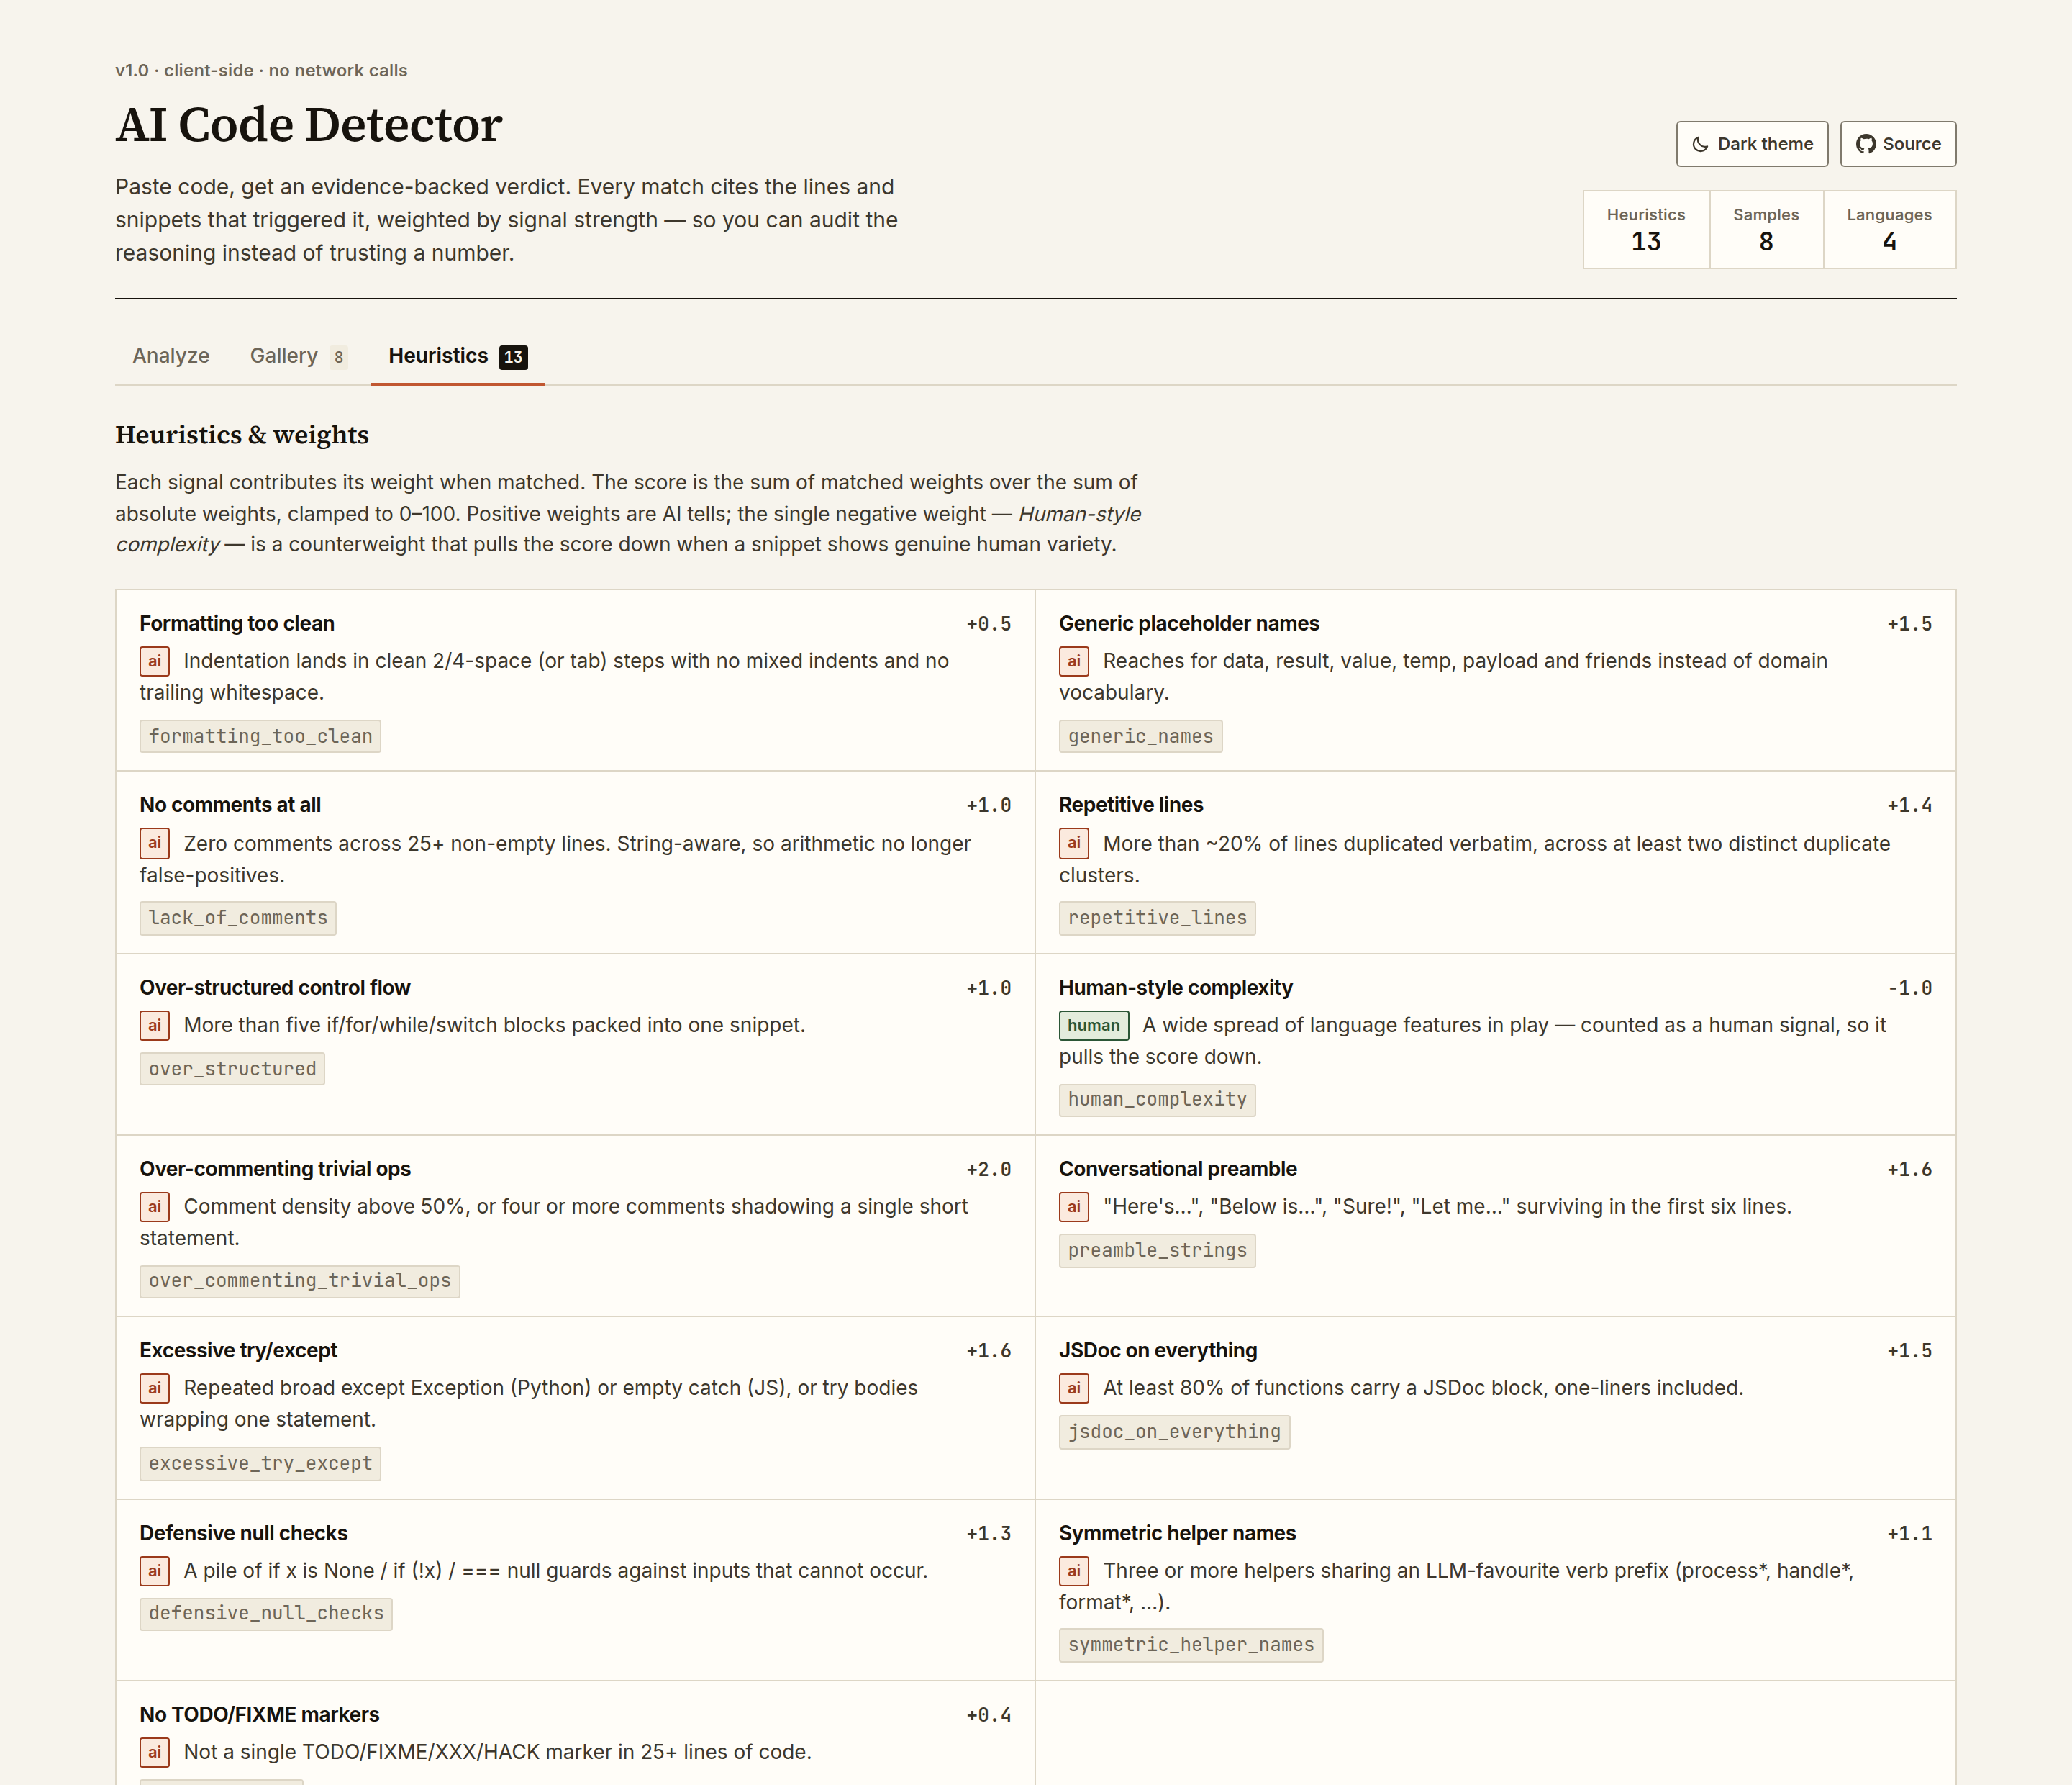Screen dimensions: 2072x1785
Task: Open the Gallery tab
Action: pos(298,356)
